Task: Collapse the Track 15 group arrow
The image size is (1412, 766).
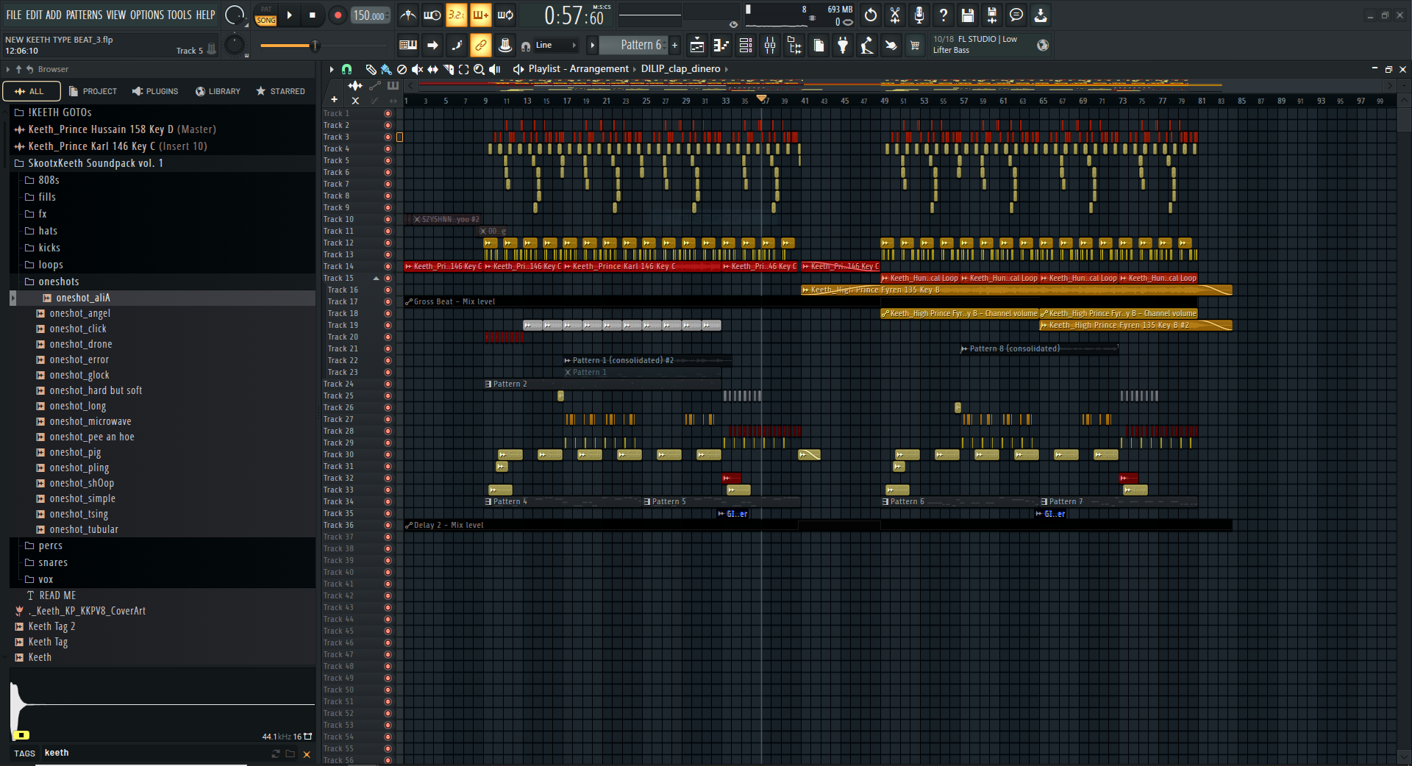Action: [x=376, y=279]
